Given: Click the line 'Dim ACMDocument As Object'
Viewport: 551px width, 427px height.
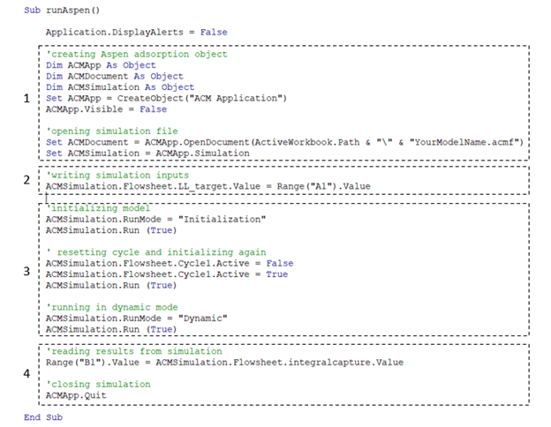Looking at the screenshot, I should pyautogui.click(x=115, y=76).
